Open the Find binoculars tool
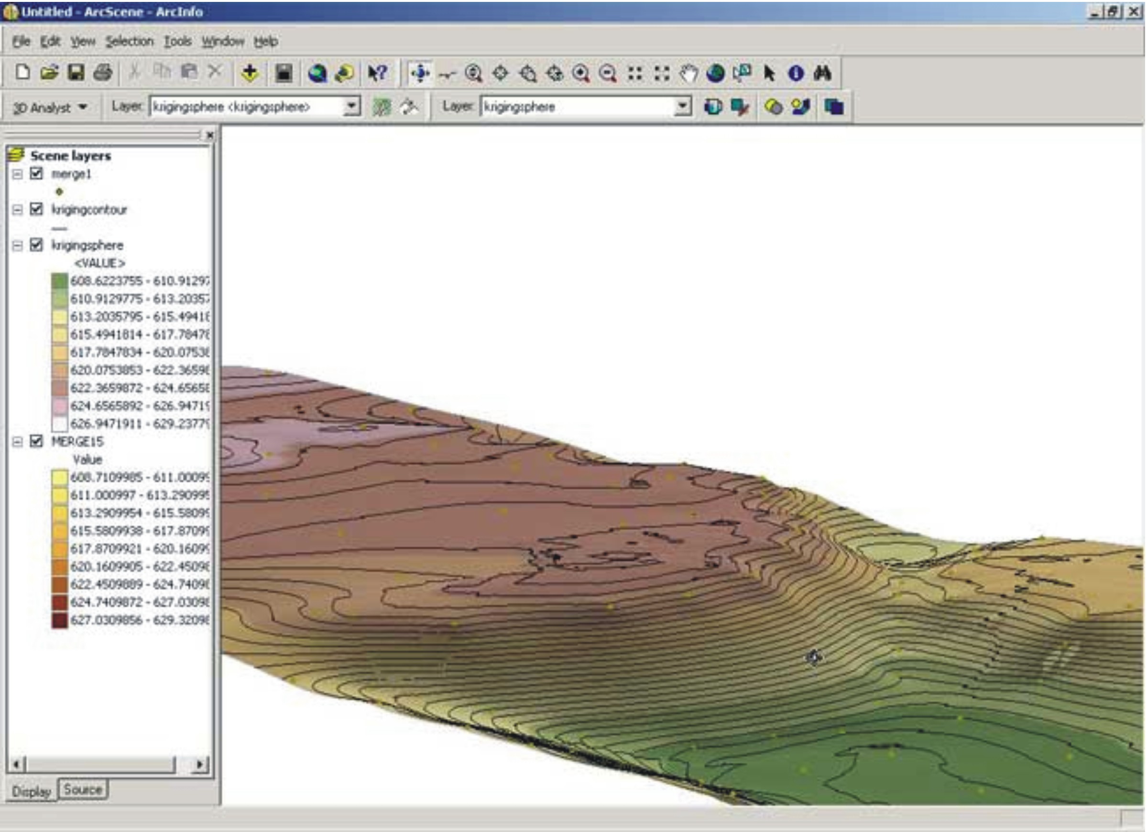1147x832 pixels. point(822,74)
